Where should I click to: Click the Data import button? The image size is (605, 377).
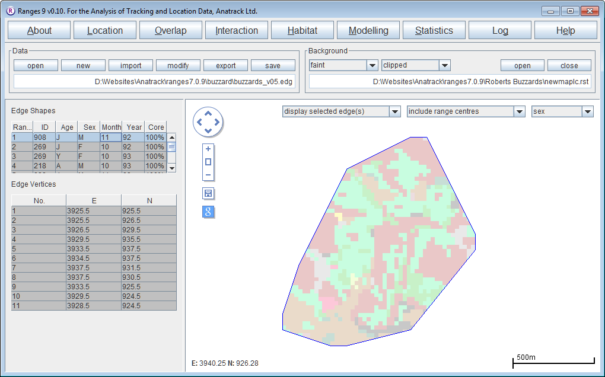click(130, 66)
